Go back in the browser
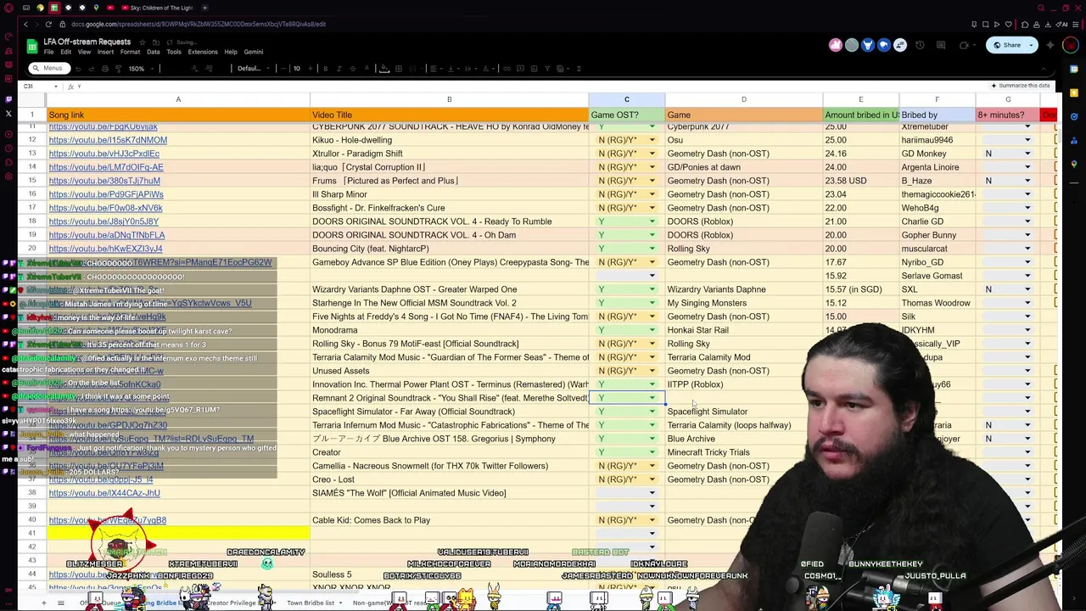The image size is (1086, 611). (25, 24)
